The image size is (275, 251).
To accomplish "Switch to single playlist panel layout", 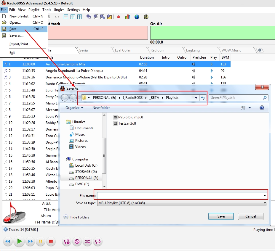I will click(66, 17).
